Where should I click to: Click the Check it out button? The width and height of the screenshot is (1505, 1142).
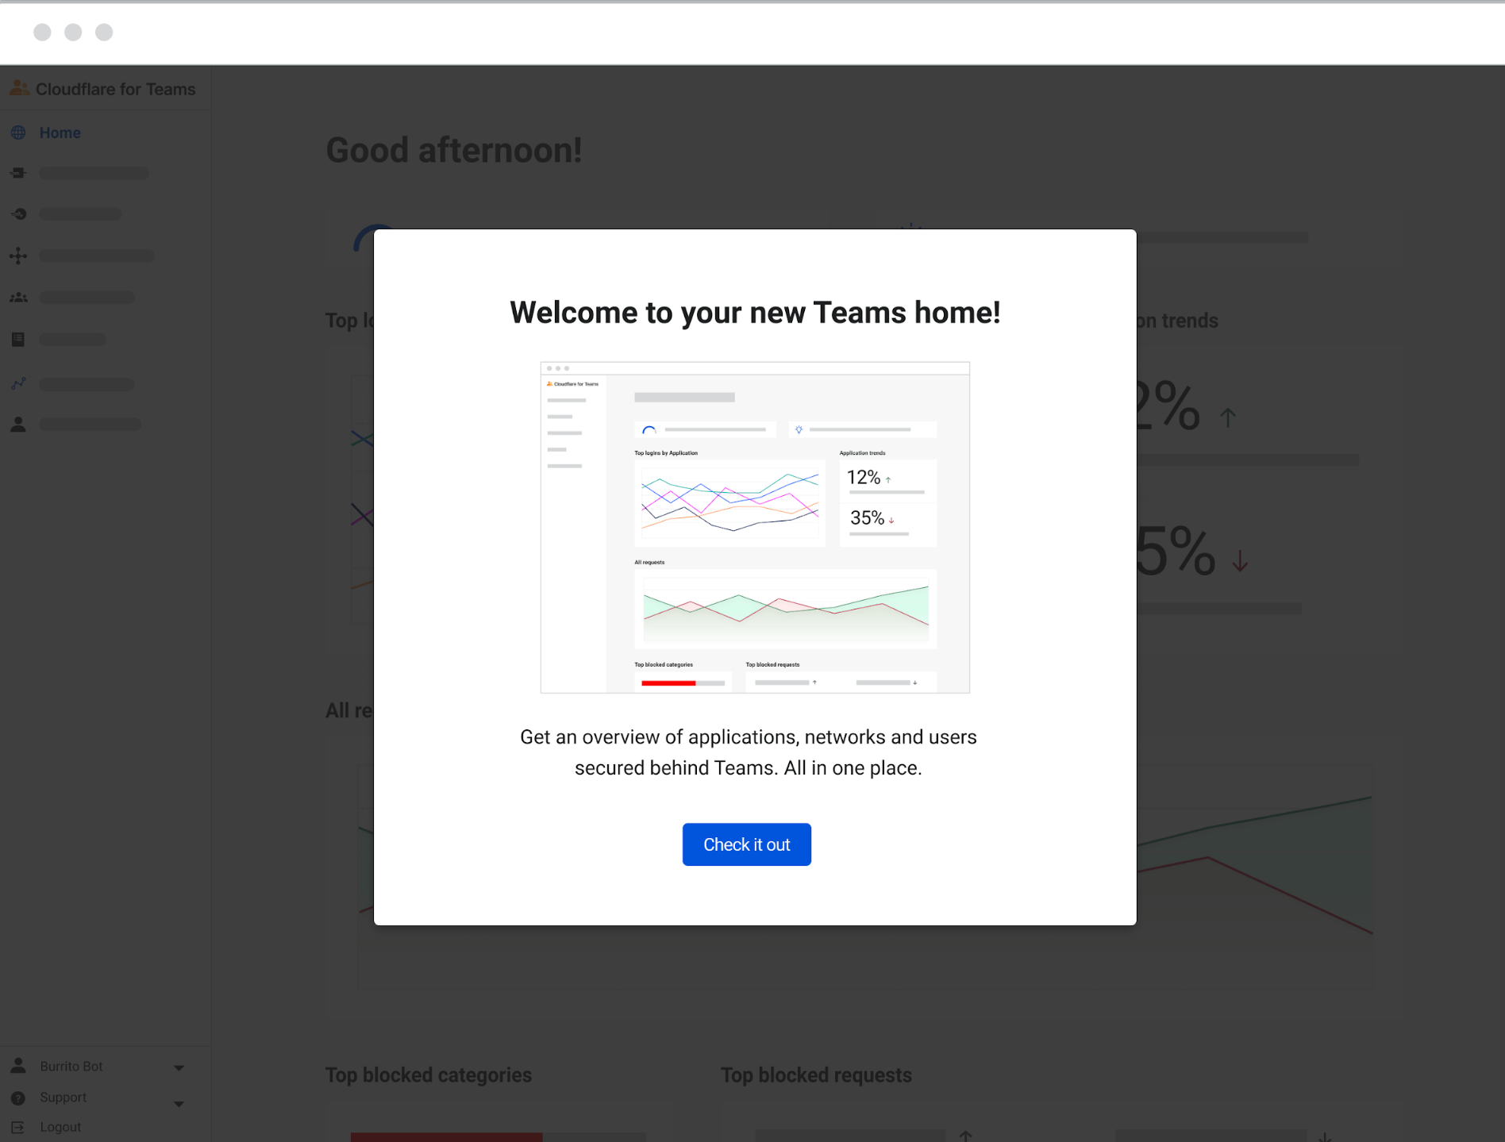click(746, 844)
